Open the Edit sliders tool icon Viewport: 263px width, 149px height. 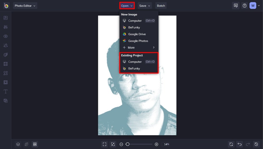pyautogui.click(x=6, y=27)
